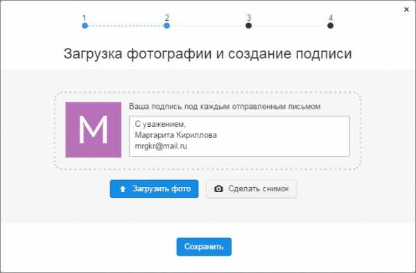
Task: Click the label Ваша подпись под каждым отправленным письмом
Action: 225,107
